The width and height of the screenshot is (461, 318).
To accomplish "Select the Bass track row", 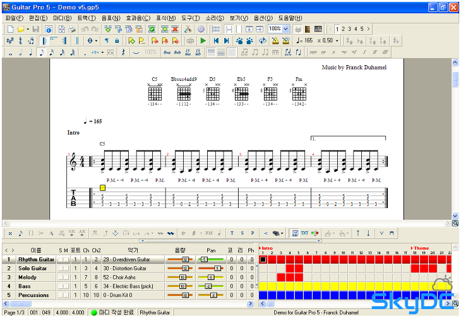I will pos(128,286).
